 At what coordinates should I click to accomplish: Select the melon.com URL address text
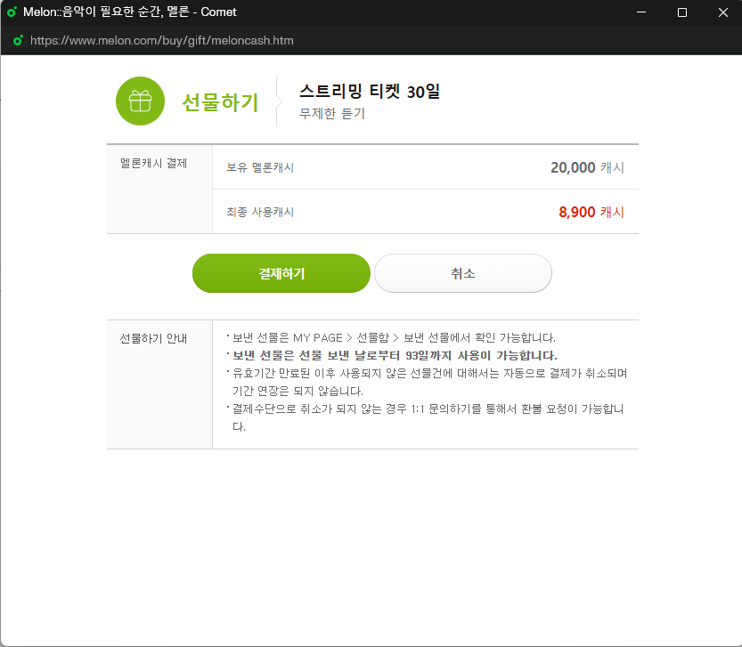pyautogui.click(x=162, y=41)
